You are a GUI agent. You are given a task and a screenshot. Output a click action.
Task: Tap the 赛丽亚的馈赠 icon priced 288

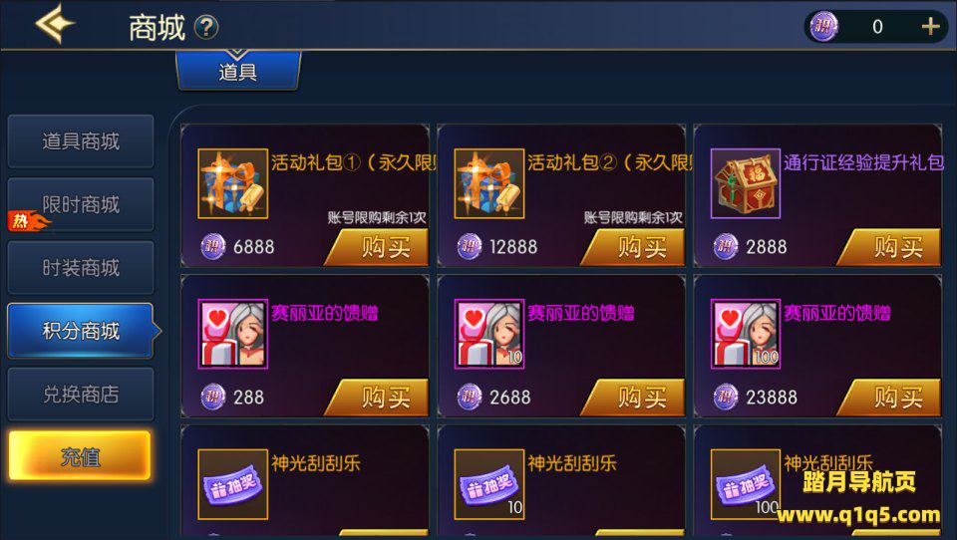tap(232, 334)
